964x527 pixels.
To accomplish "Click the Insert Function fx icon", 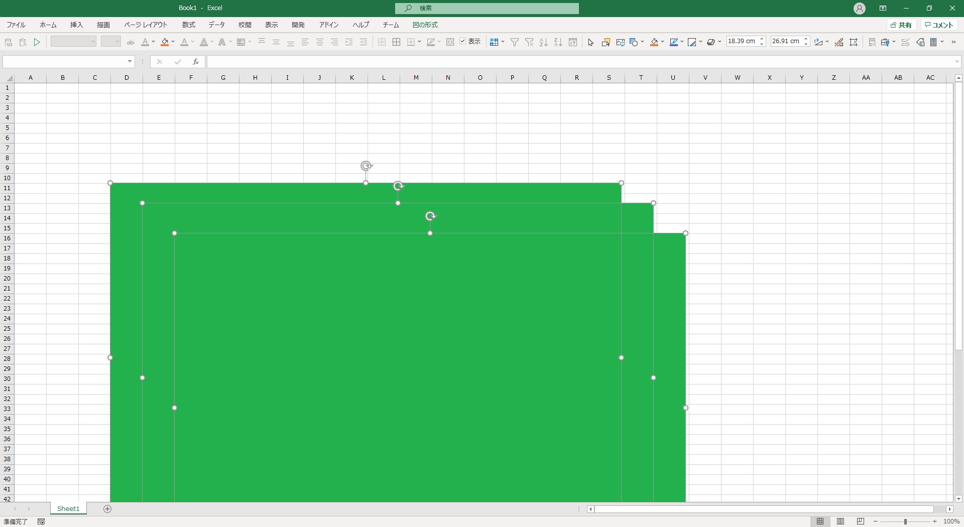I will pyautogui.click(x=195, y=62).
